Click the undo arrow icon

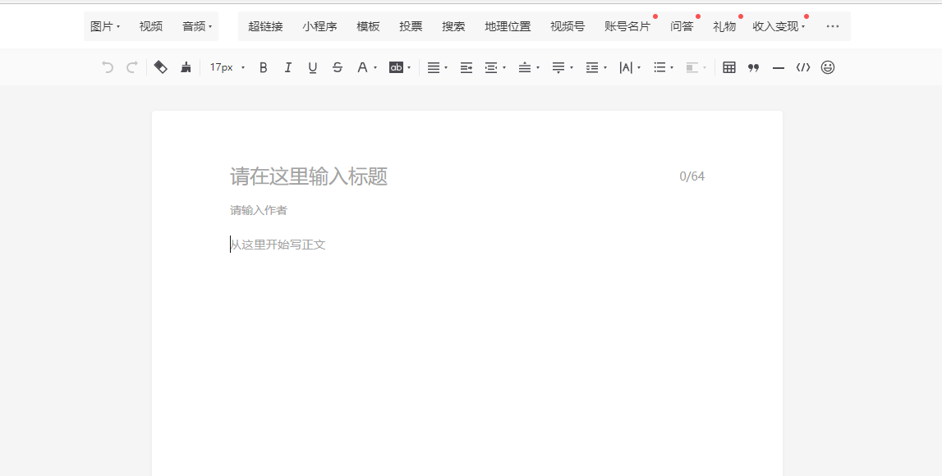[x=108, y=67]
